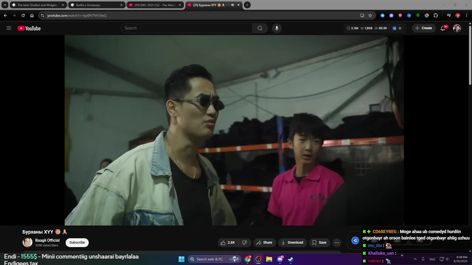472x265 pixels.
Task: Open Baagii Official channel name link
Action: [x=47, y=240]
